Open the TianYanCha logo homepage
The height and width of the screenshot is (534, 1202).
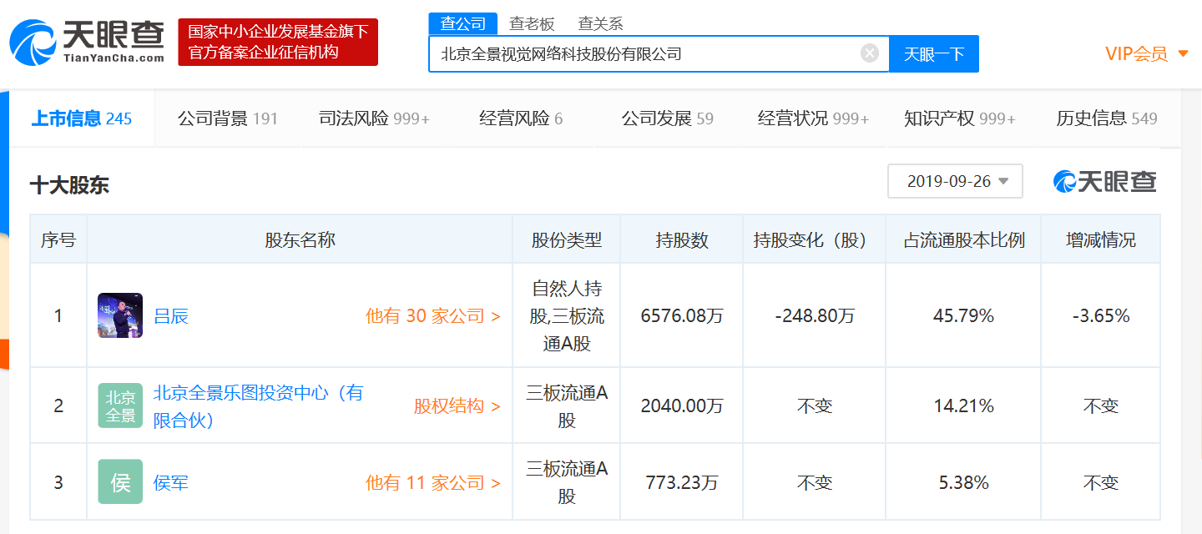[x=87, y=42]
